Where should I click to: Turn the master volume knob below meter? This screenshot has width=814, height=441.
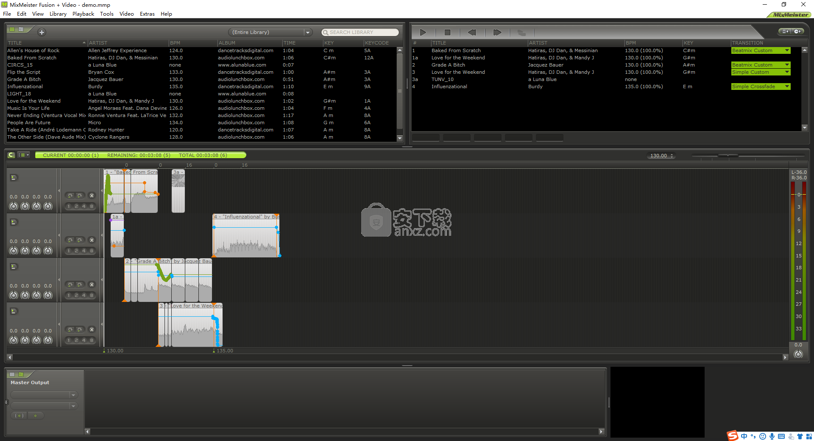[x=798, y=354]
